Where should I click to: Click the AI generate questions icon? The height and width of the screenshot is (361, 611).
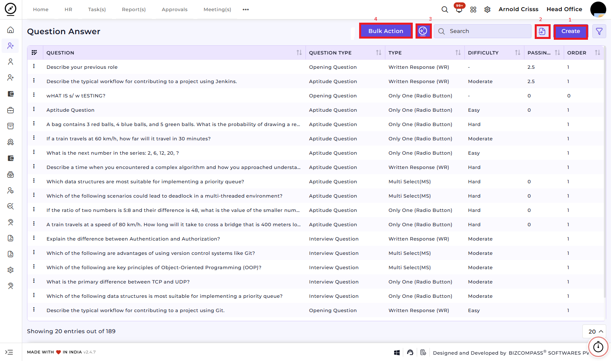pos(423,31)
